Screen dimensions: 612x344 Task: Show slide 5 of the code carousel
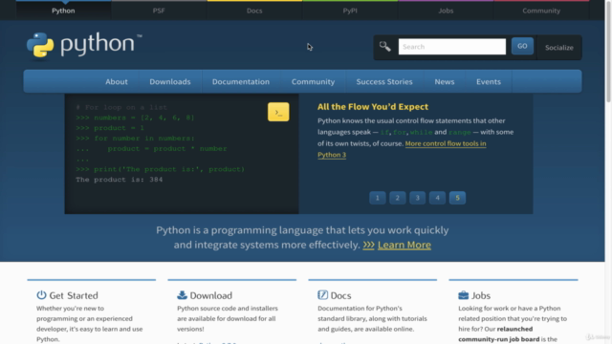(x=457, y=198)
